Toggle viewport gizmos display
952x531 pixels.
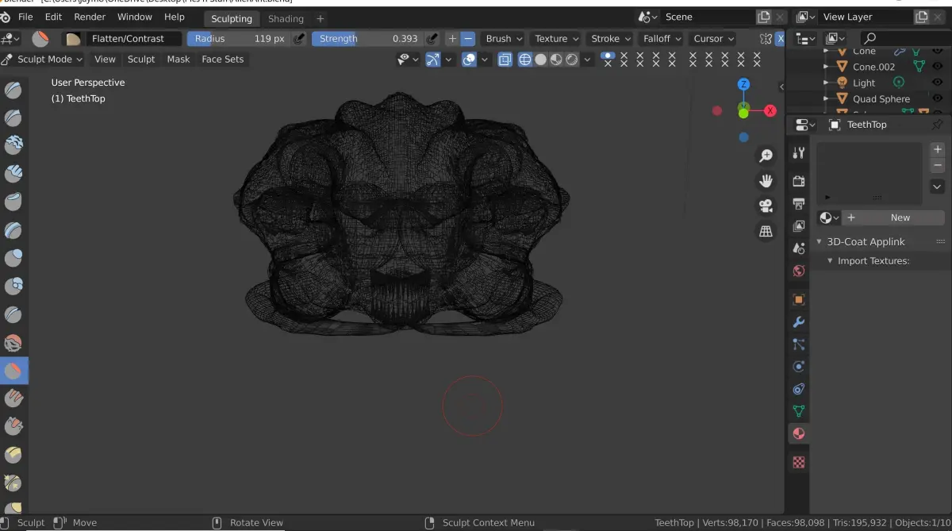tap(433, 60)
